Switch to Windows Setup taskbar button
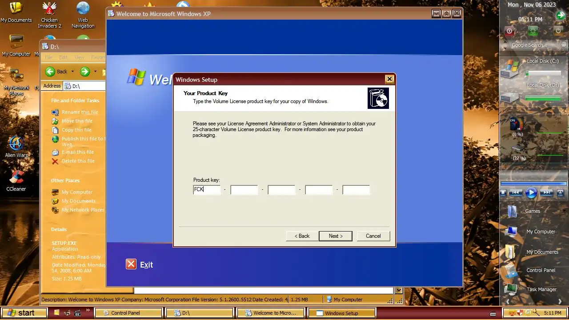Image resolution: width=569 pixels, height=320 pixels. point(342,313)
